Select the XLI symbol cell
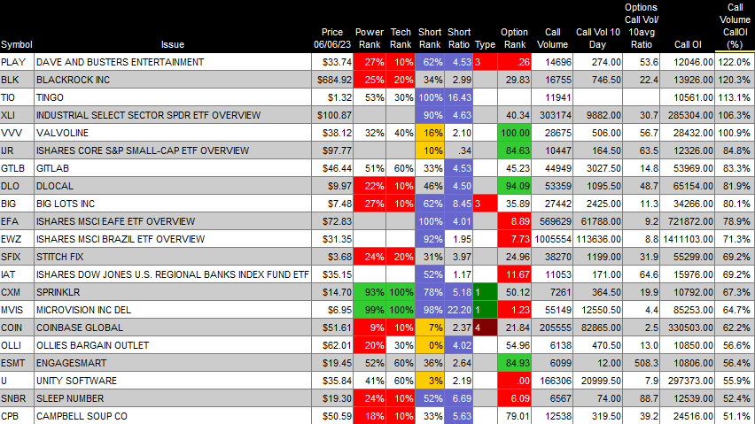This screenshot has height=424, width=755. [17, 115]
